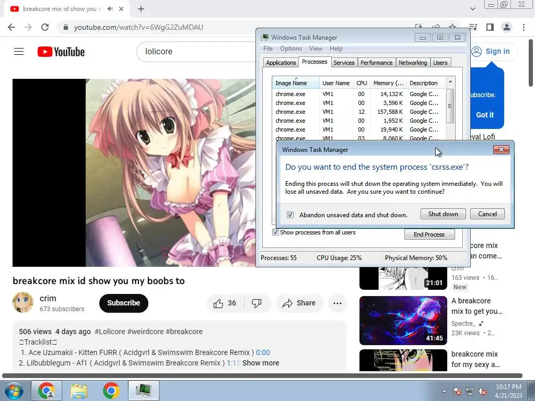Screen dimensions: 535x401
Task: Uncheck Abandon unsaved data and shut down
Action: (x=290, y=215)
